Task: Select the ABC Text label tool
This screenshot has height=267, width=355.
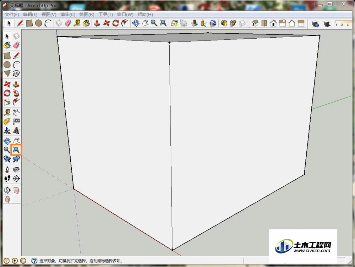Action: [16, 121]
